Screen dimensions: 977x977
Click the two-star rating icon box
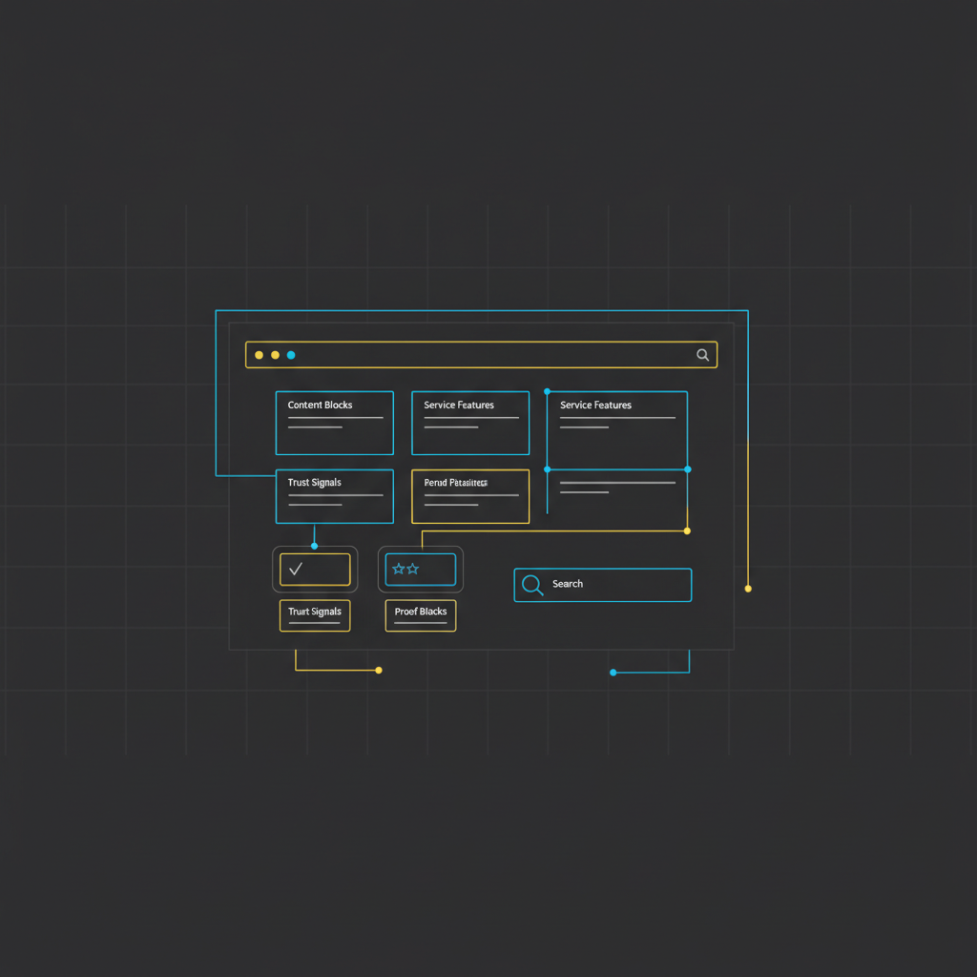(421, 570)
